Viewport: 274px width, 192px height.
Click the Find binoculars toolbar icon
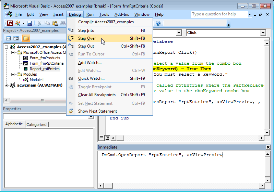click(x=63, y=23)
